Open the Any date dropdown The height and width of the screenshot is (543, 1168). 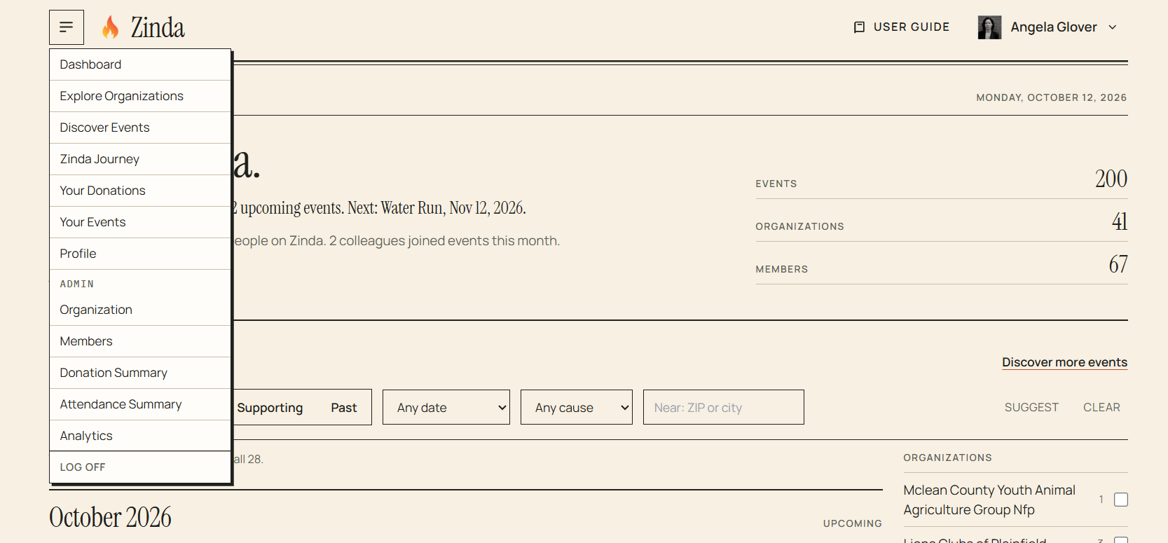click(x=446, y=407)
